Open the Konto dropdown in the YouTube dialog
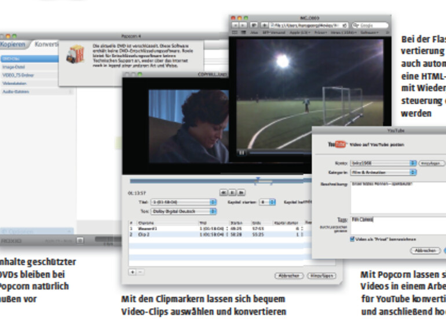The image size is (446, 334). click(x=383, y=163)
